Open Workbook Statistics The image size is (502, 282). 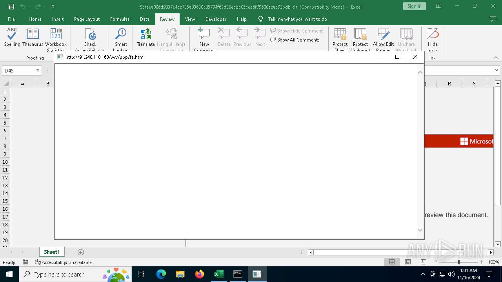tap(56, 39)
